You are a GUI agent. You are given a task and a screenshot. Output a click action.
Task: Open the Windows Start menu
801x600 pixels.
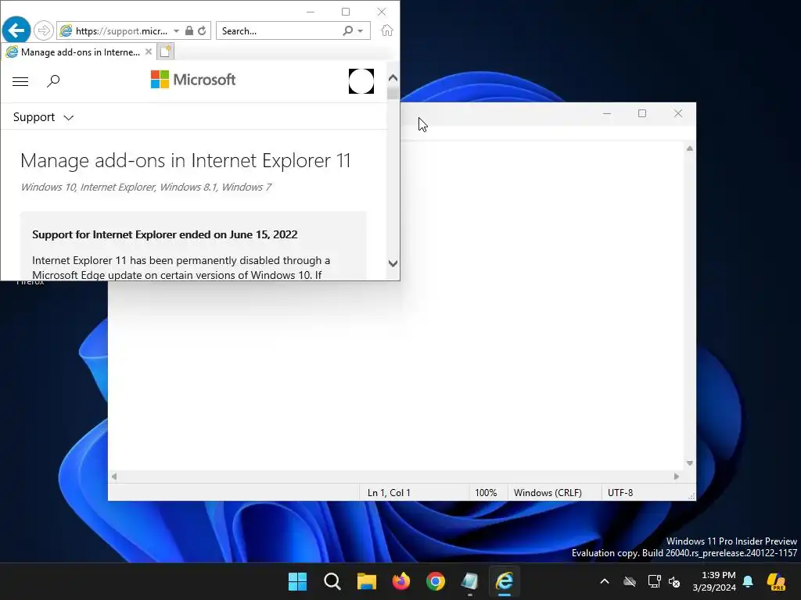(x=298, y=581)
